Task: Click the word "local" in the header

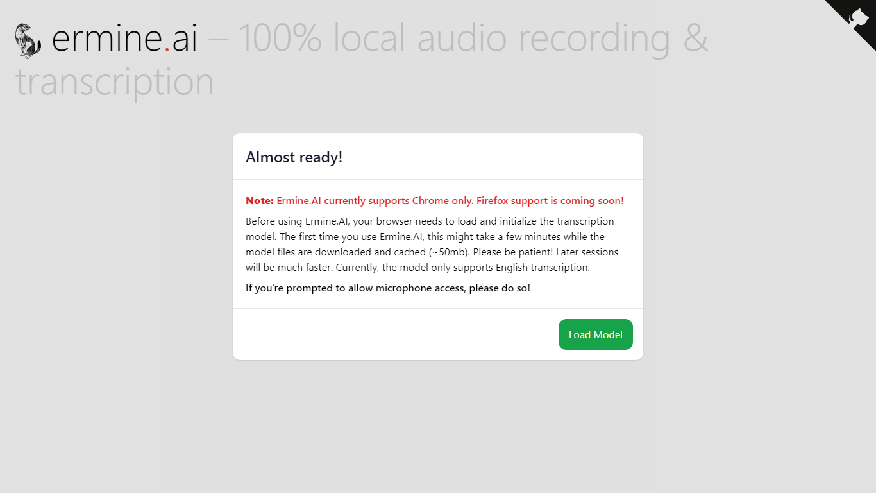Action: pos(369,38)
